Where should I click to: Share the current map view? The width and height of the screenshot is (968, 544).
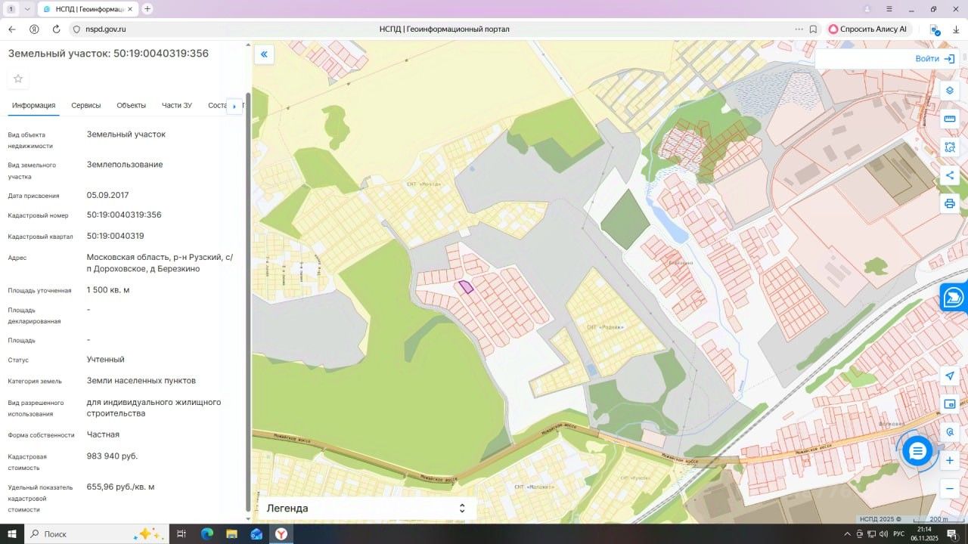pos(950,175)
